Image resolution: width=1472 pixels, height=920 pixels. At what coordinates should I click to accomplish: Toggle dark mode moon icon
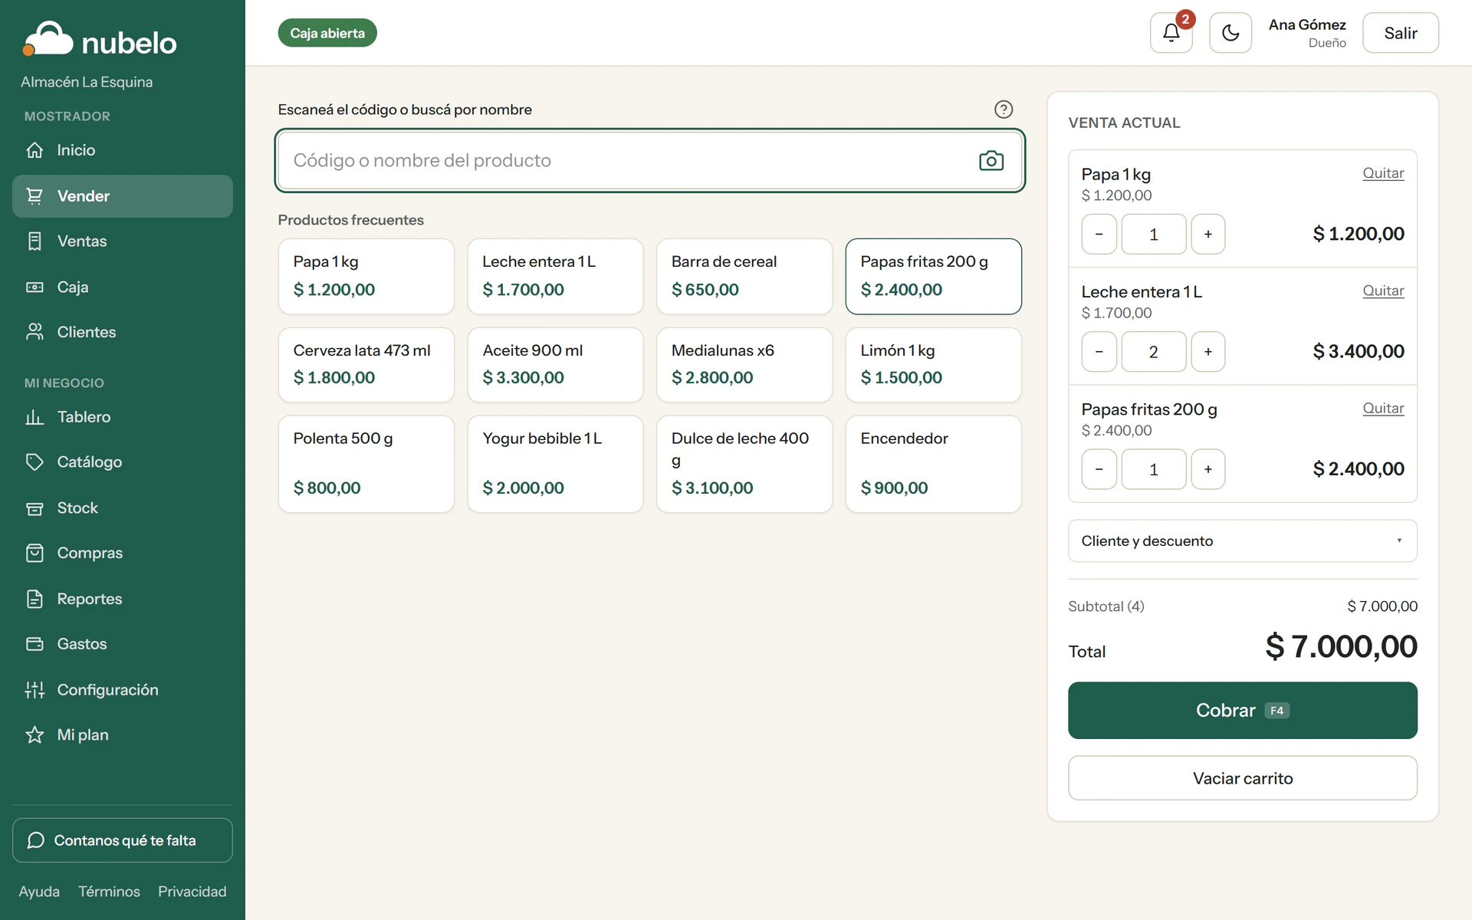tap(1230, 33)
